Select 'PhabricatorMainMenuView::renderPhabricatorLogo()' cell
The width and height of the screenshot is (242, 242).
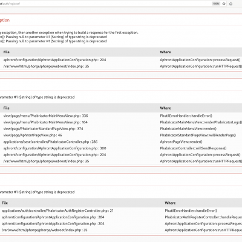pos(201,122)
